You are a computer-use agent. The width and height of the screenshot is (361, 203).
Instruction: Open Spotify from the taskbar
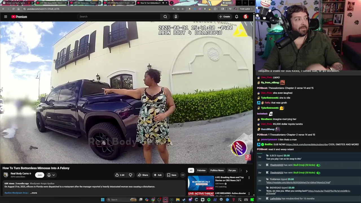tap(209, 200)
